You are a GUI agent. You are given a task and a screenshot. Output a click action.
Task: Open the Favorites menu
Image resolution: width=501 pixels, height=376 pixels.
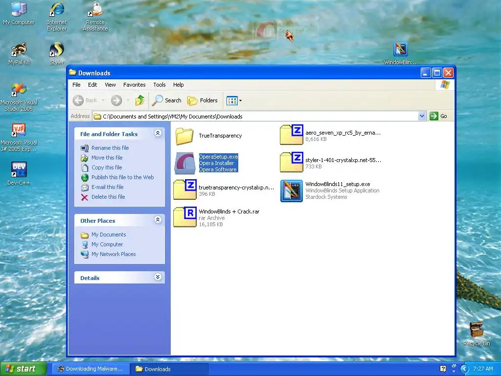click(x=134, y=85)
